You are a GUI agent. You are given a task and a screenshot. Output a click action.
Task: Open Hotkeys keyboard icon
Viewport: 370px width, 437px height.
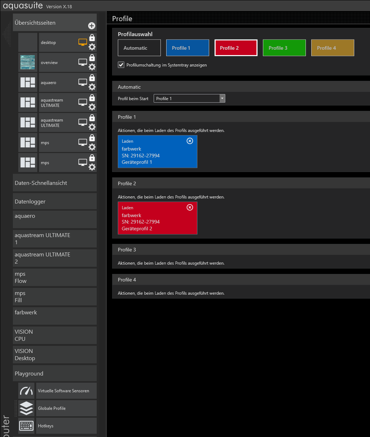(27, 426)
